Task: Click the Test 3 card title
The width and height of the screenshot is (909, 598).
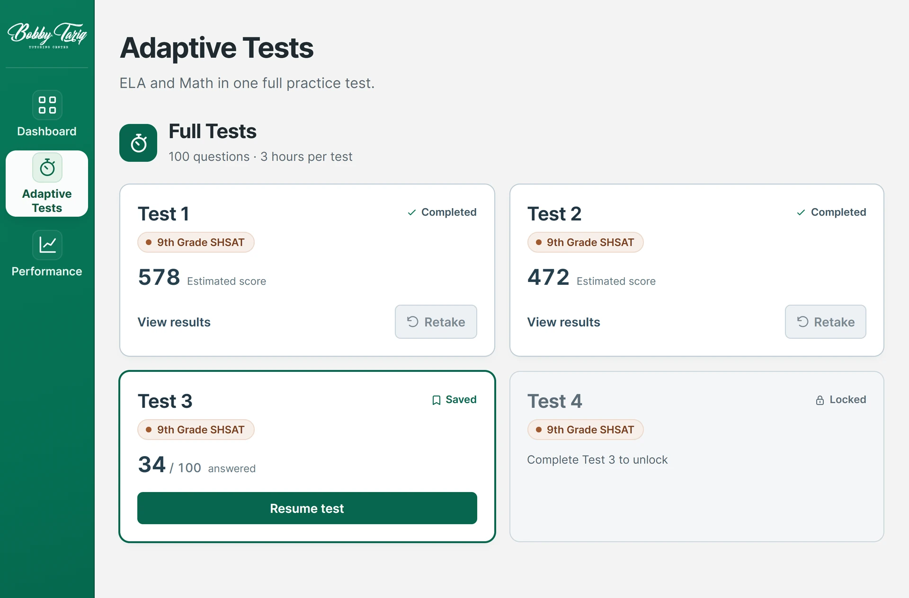Action: (x=165, y=401)
